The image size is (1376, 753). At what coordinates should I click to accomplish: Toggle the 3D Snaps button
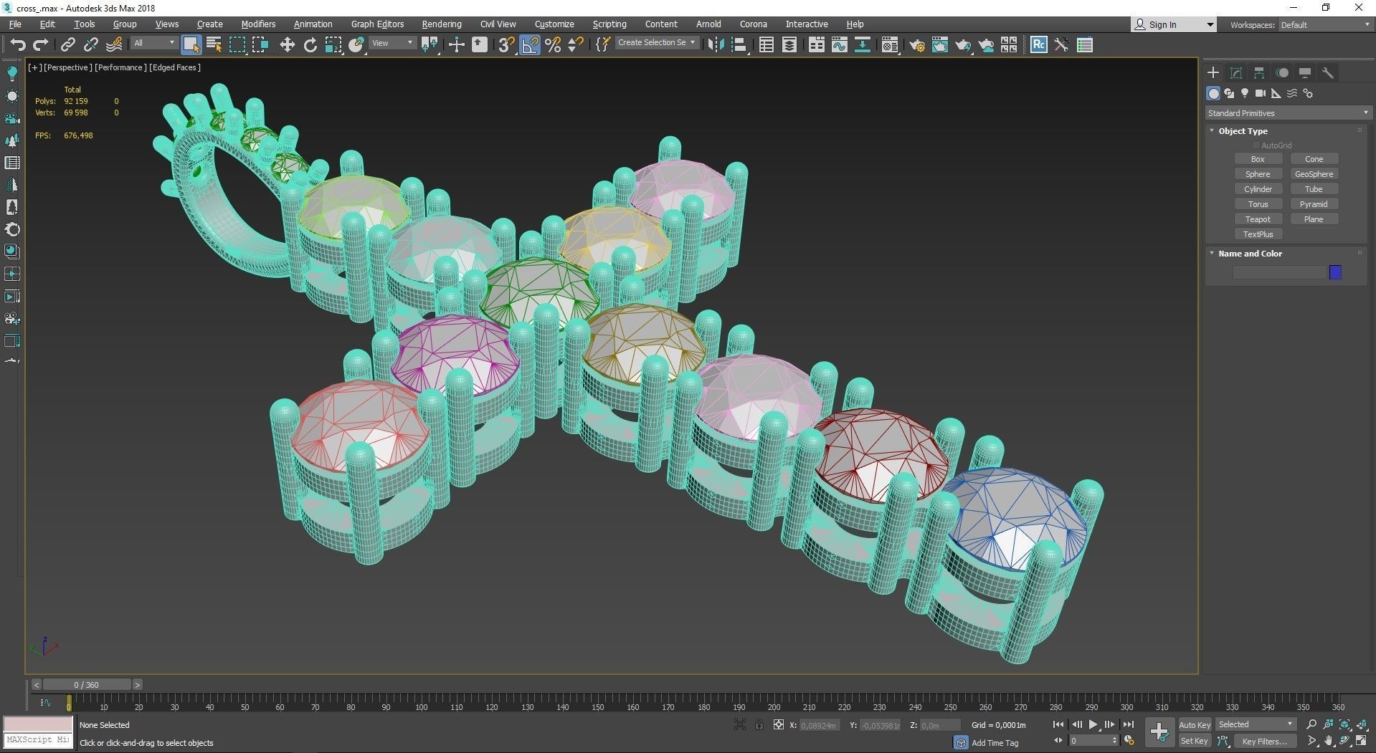point(506,45)
